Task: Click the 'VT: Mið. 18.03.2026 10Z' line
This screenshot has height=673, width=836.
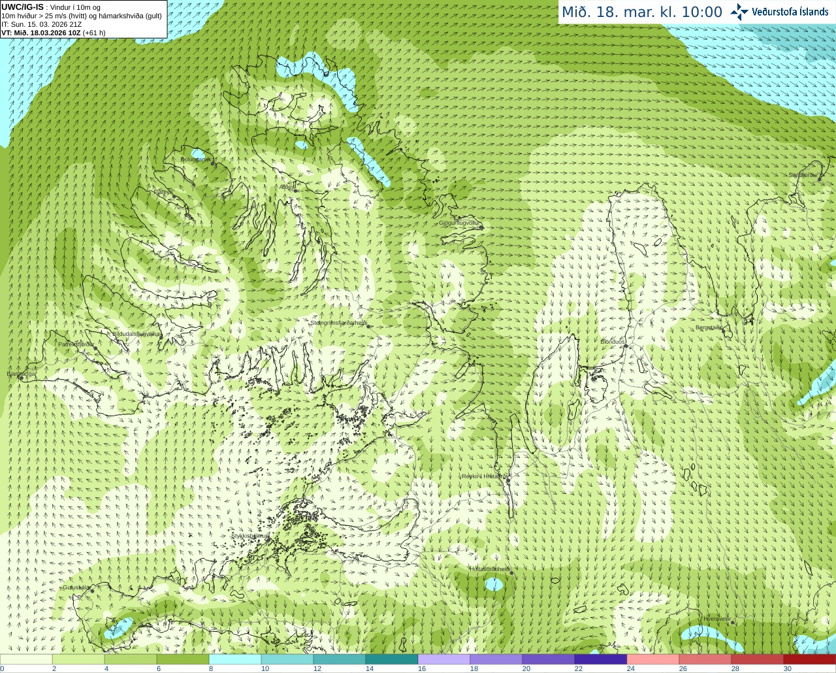Action: (40, 33)
